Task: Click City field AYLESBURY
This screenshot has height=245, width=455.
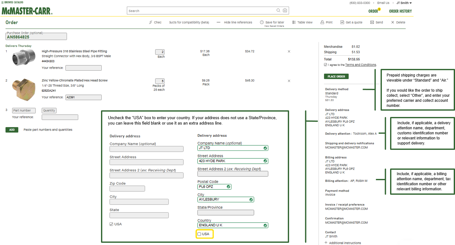Action: tap(226, 199)
